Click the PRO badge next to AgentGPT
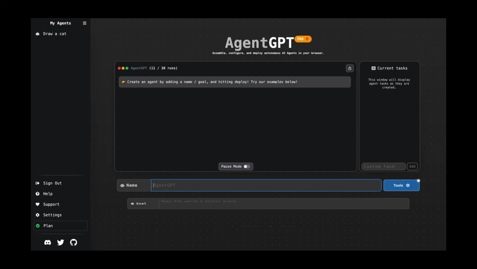477x269 pixels. (x=303, y=39)
